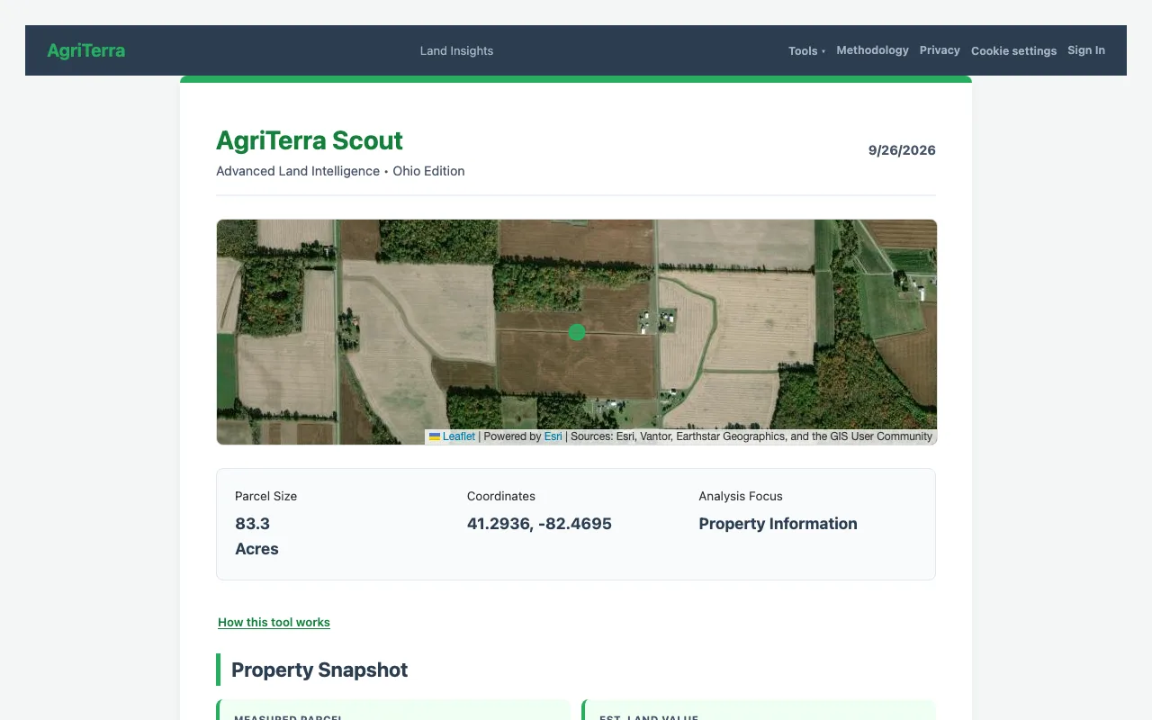Image resolution: width=1152 pixels, height=720 pixels.
Task: Click the "Parcel Size" label
Action: [265, 496]
